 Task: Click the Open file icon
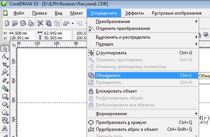[15, 23]
